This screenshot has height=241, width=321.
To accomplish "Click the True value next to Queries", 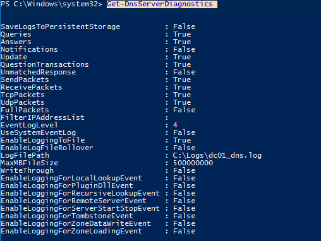I will pos(182,34).
